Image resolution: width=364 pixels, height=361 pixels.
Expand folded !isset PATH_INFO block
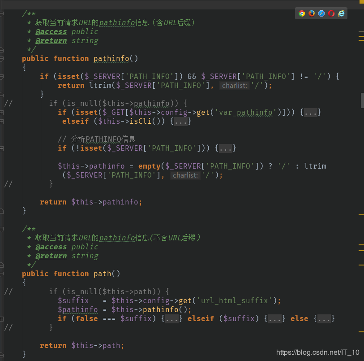click(x=225, y=148)
